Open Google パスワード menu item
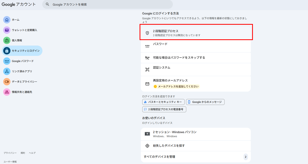The width and height of the screenshot is (308, 164). 22,61
